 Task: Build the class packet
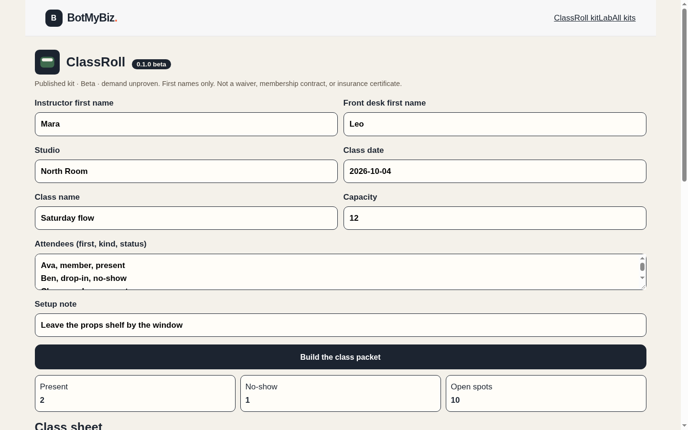341,357
